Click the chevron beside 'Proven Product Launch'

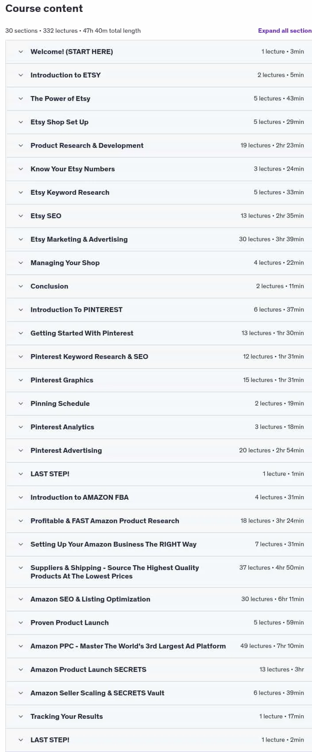(21, 623)
